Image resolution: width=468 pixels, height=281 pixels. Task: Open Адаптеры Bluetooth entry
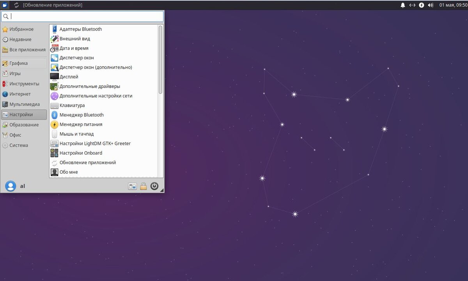click(80, 29)
